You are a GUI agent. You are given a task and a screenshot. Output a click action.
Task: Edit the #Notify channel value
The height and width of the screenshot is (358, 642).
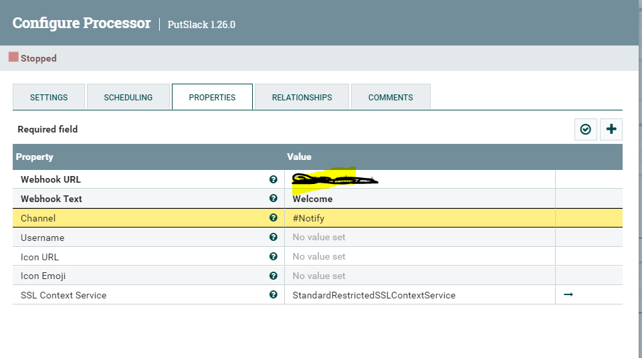pos(420,218)
